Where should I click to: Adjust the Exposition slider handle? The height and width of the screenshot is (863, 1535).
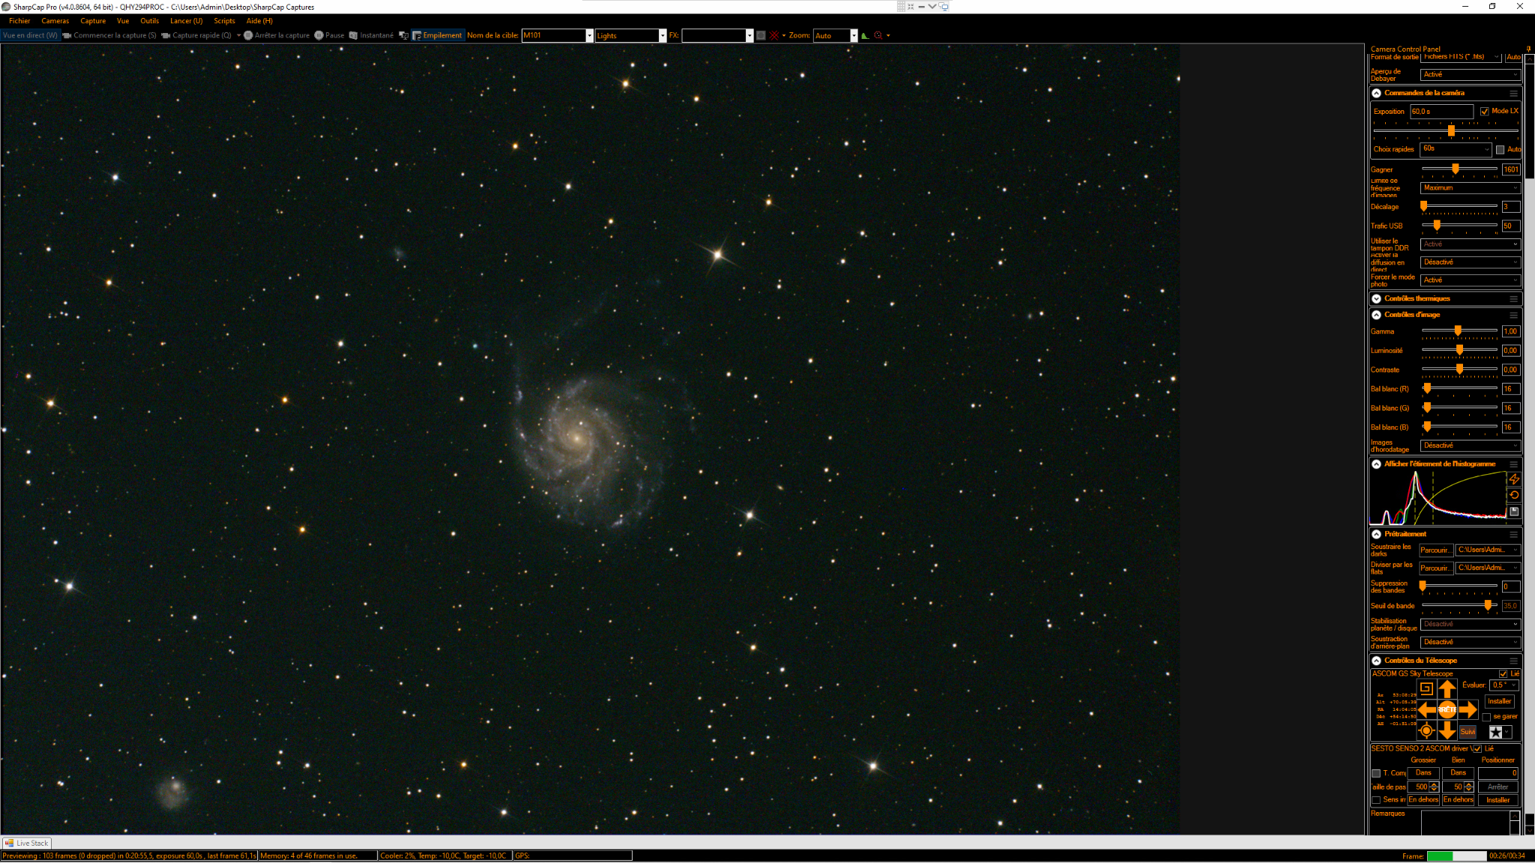[1452, 131]
